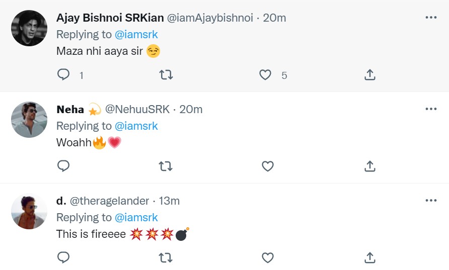
Task: Like the 'Maza nhi aaya sir' tweet
Action: click(x=265, y=75)
